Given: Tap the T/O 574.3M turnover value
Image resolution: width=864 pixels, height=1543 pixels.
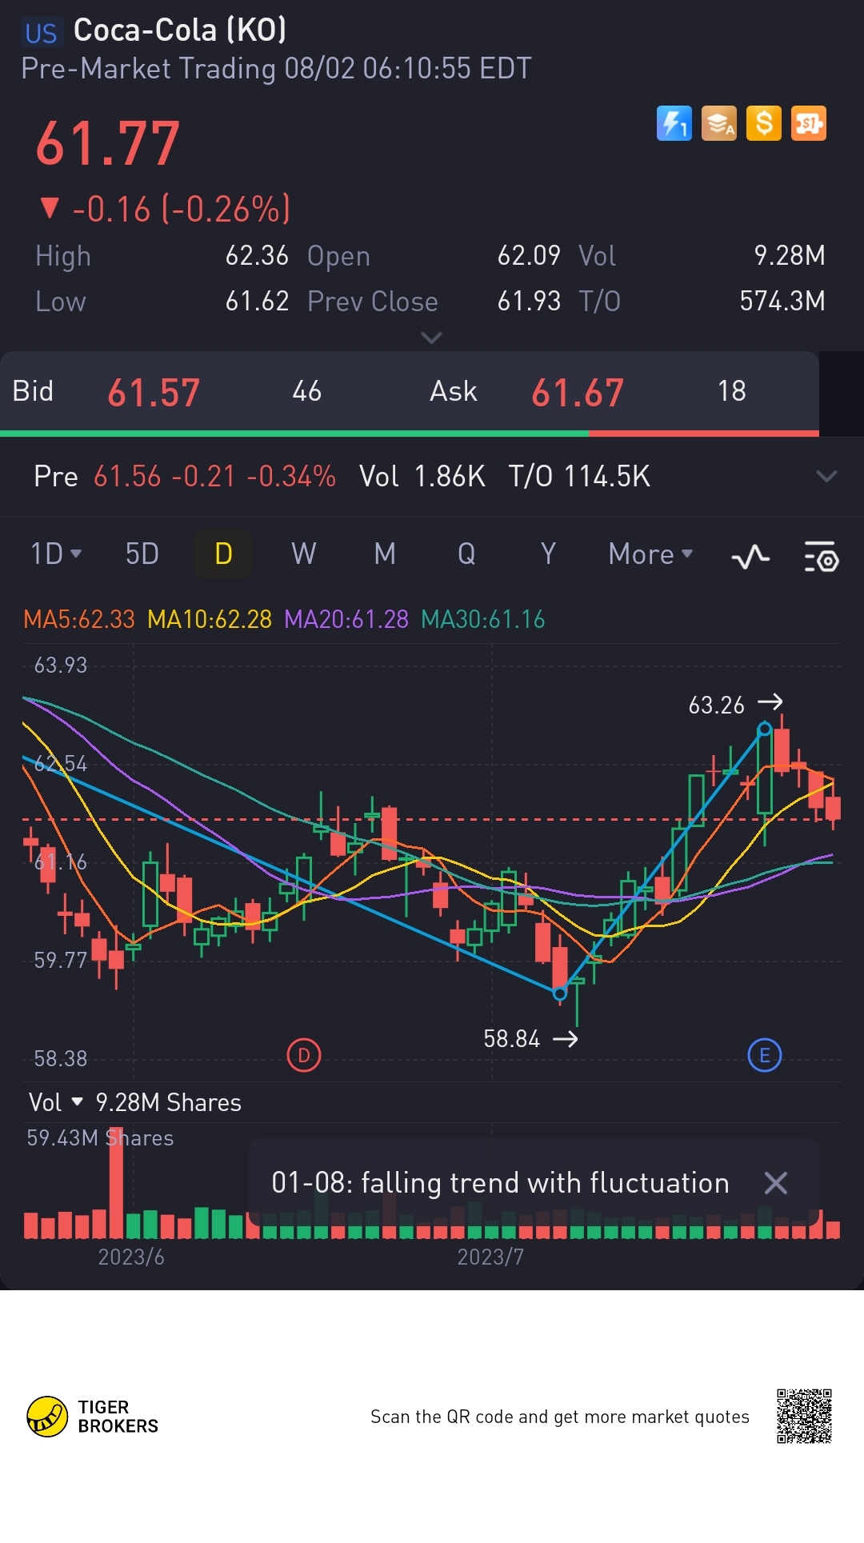Looking at the screenshot, I should (x=782, y=302).
